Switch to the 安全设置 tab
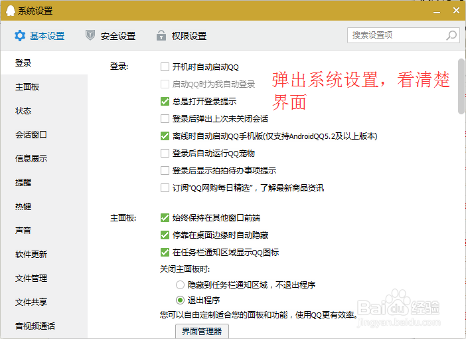Screen dimensions: 466x339 [x=111, y=36]
